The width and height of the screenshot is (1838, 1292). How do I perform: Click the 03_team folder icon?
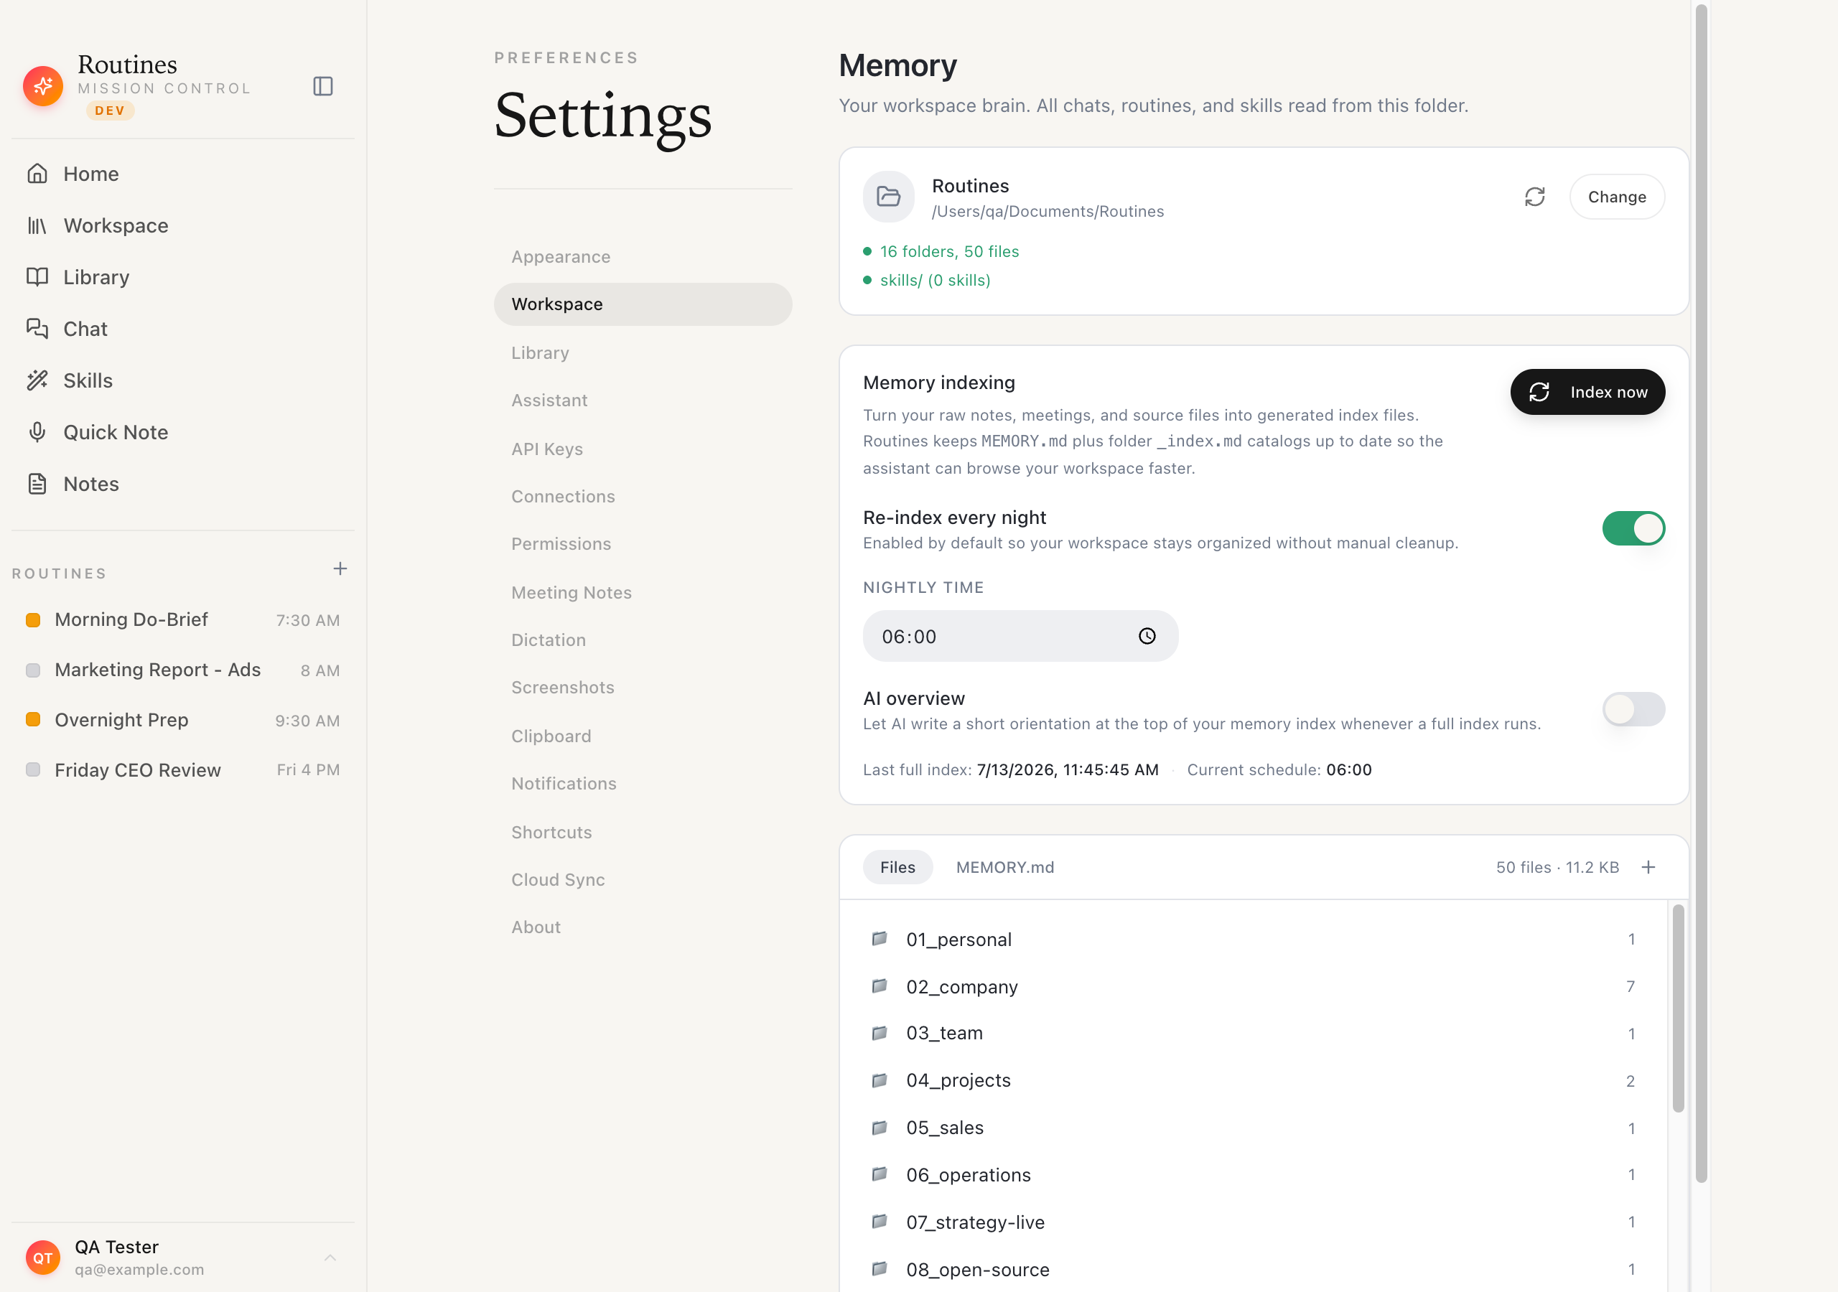coord(880,1034)
